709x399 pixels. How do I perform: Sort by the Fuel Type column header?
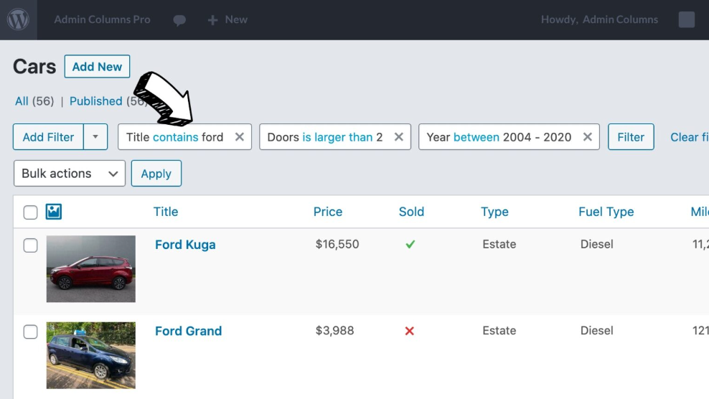point(606,212)
